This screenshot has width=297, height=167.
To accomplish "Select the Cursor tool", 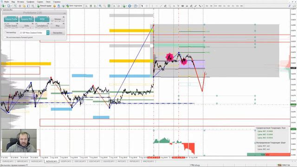I will [142, 6].
